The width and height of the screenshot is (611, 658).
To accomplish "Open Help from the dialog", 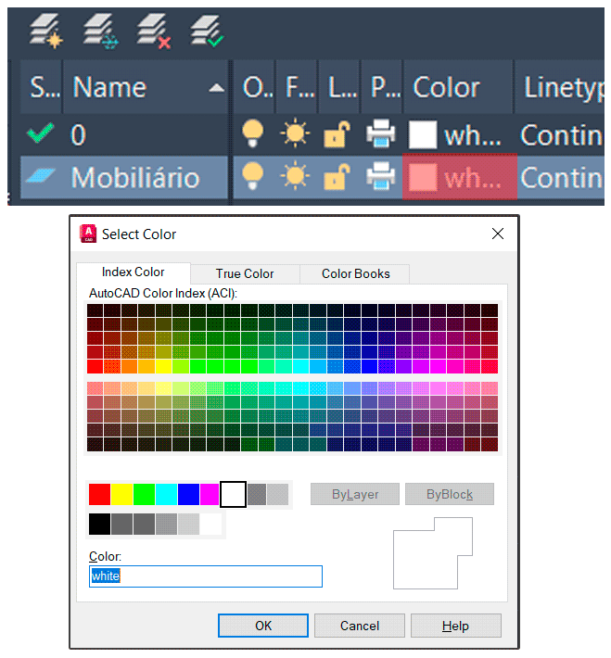I will (x=455, y=626).
